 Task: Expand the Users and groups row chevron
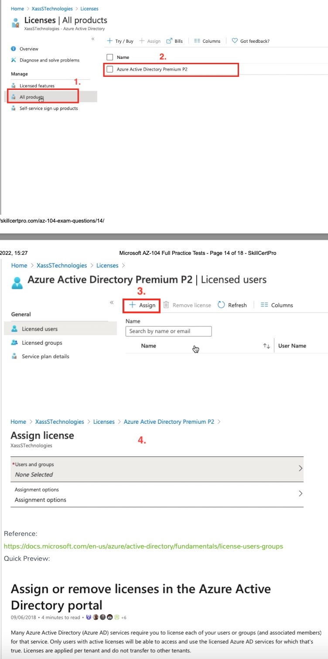tap(300, 468)
